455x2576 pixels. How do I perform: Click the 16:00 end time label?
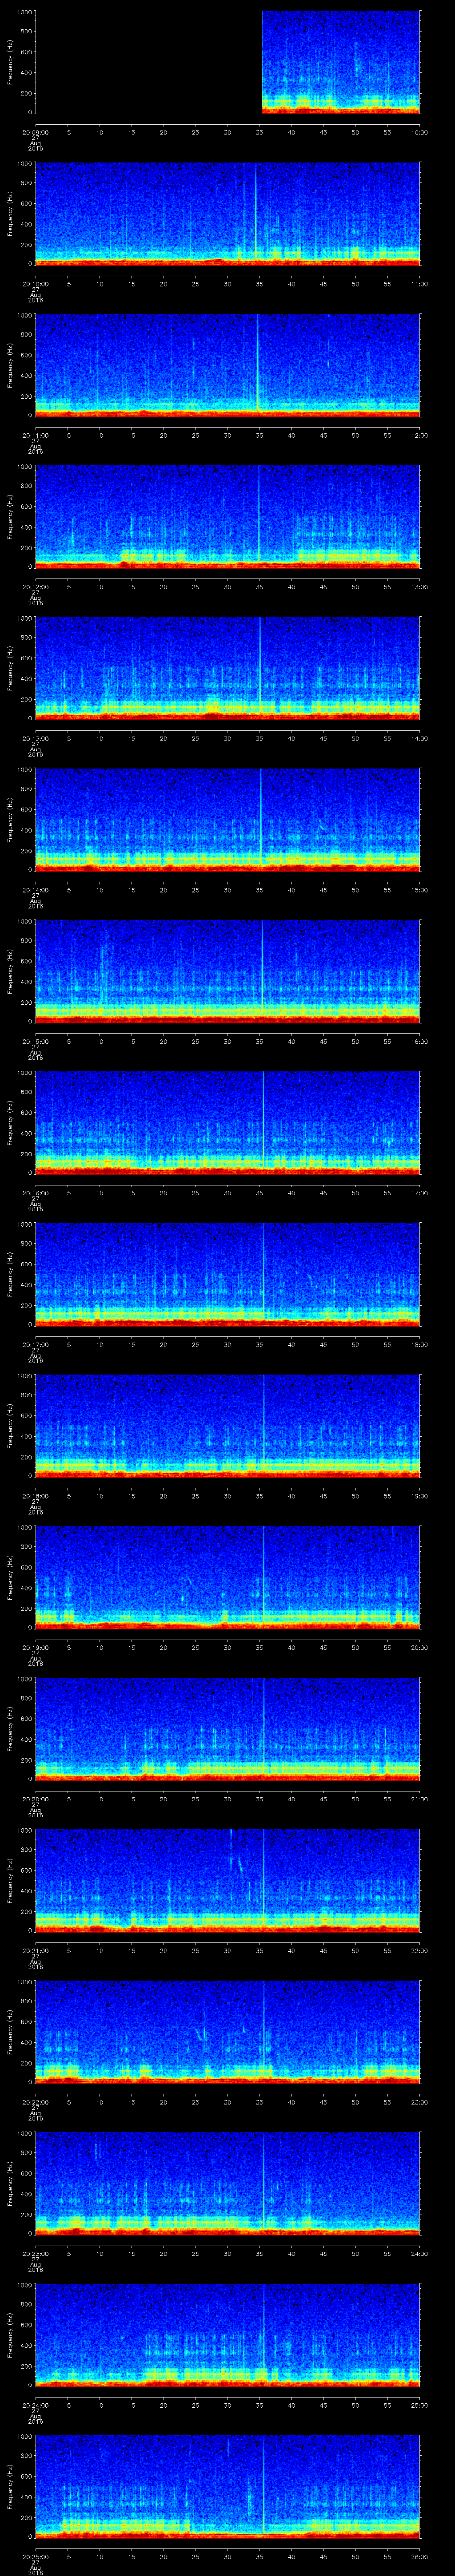tap(419, 1041)
